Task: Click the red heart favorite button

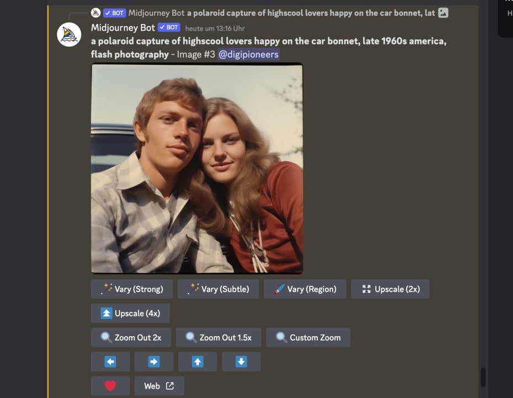Action: click(x=110, y=386)
